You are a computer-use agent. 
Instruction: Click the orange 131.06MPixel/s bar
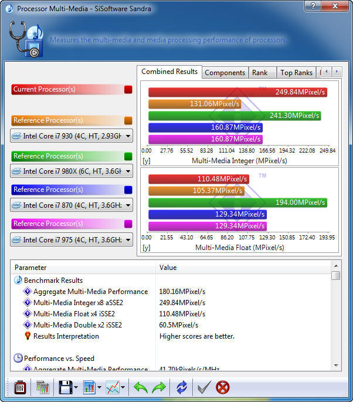195,104
